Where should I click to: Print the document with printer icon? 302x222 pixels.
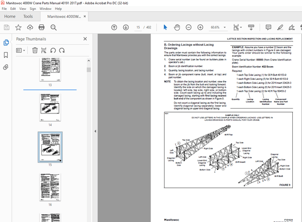[41, 27]
